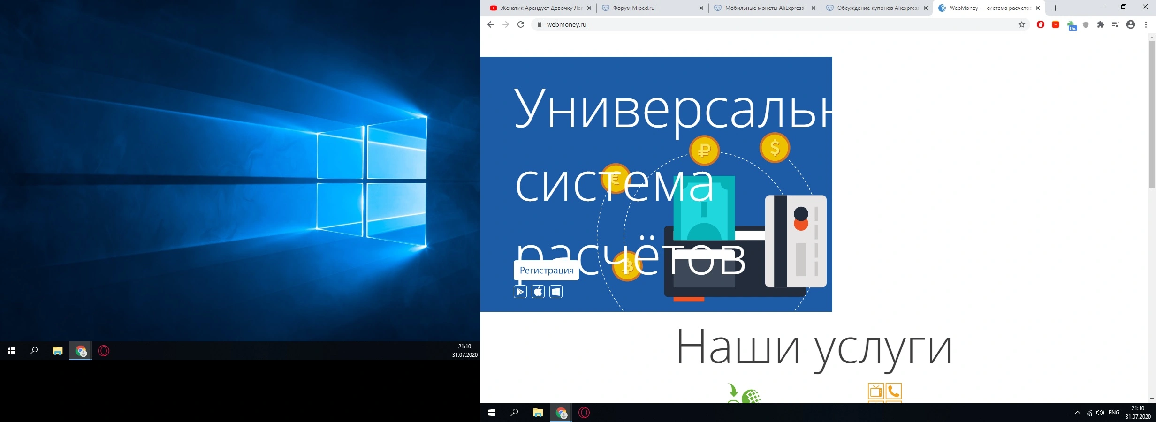The width and height of the screenshot is (1156, 422).
Task: Reload the webmoney.ru page
Action: pyautogui.click(x=521, y=24)
